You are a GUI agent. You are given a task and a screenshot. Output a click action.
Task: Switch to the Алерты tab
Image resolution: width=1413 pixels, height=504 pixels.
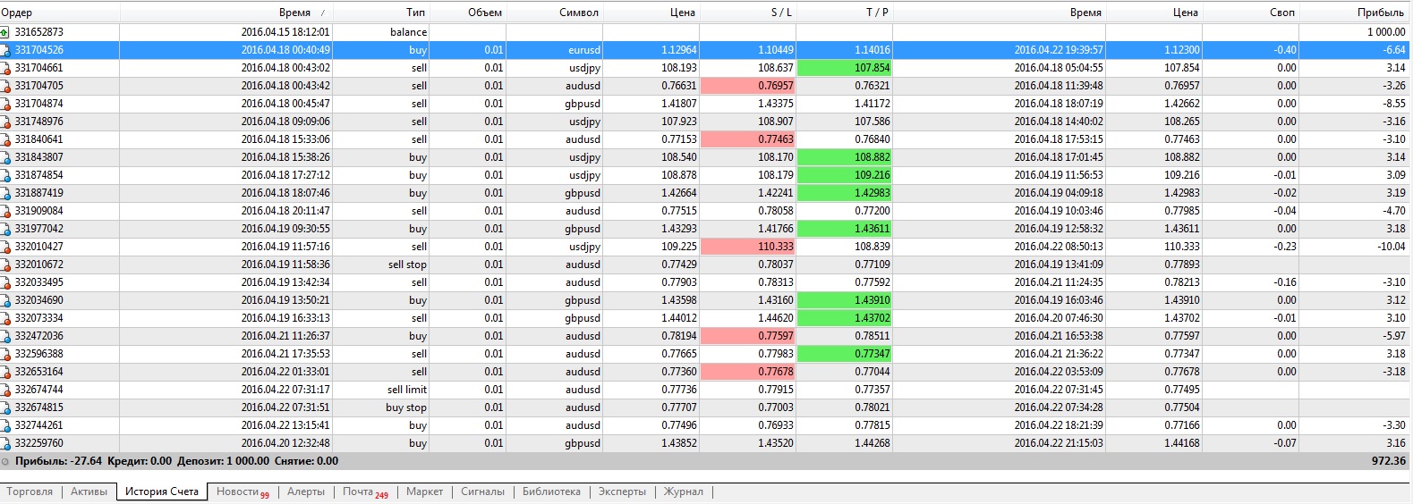306,491
